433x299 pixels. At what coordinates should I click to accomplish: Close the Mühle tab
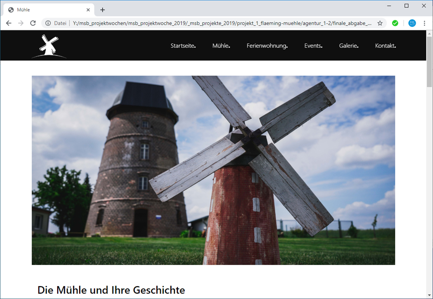pos(88,10)
